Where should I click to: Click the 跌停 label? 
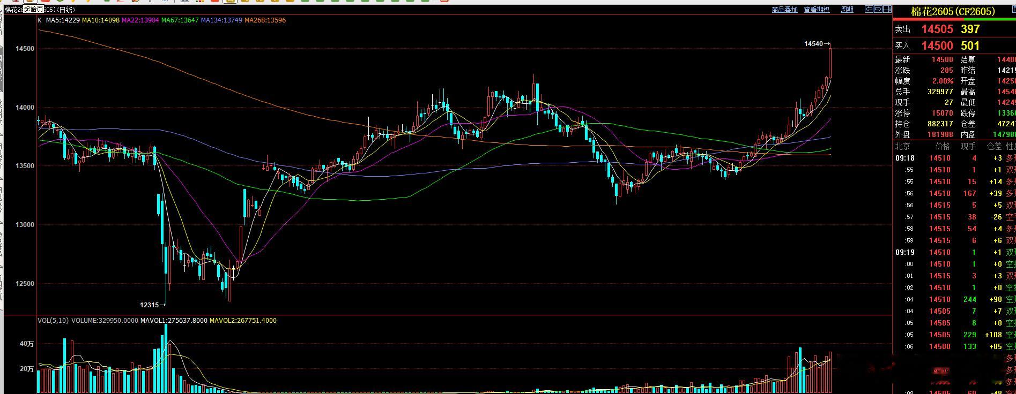[x=968, y=113]
